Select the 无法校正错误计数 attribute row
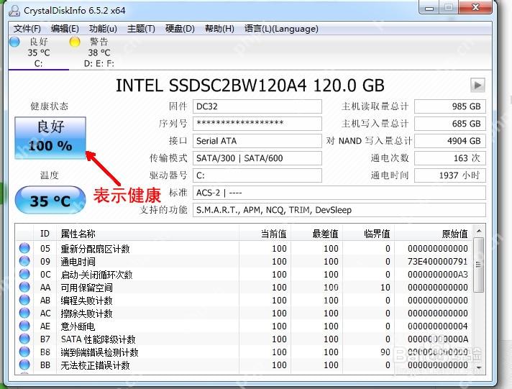Screen dimensions: 512x389 244,365
